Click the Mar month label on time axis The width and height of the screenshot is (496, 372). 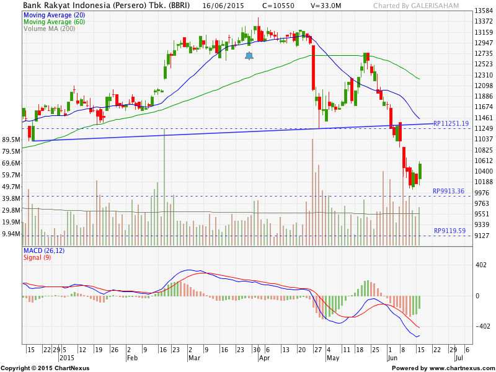click(x=194, y=358)
